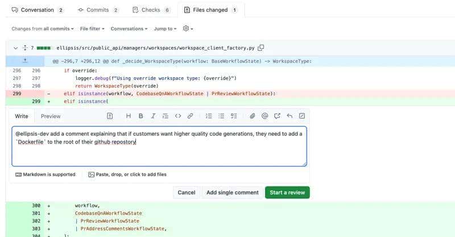Open the File filter dropdown
The height and width of the screenshot is (237, 455).
(x=93, y=28)
